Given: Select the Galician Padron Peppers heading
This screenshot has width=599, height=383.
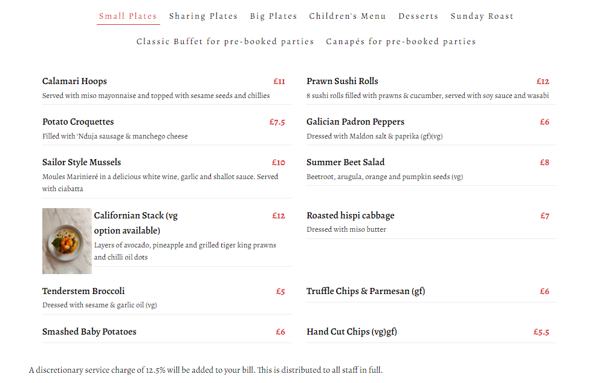Looking at the screenshot, I should (355, 122).
